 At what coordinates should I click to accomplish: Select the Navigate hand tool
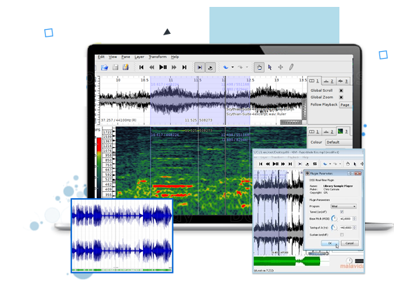point(259,67)
